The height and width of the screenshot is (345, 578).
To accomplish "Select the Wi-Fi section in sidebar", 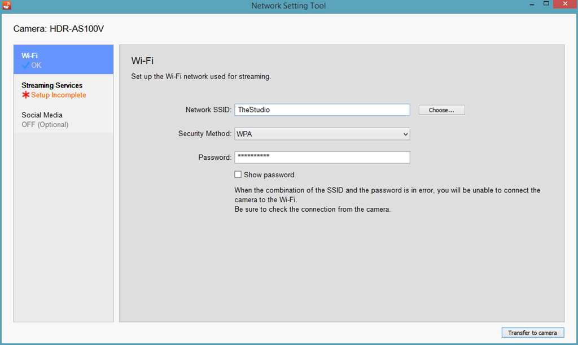I will tap(63, 60).
